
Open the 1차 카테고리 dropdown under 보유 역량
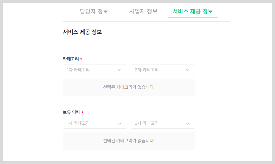pyautogui.click(x=95, y=123)
